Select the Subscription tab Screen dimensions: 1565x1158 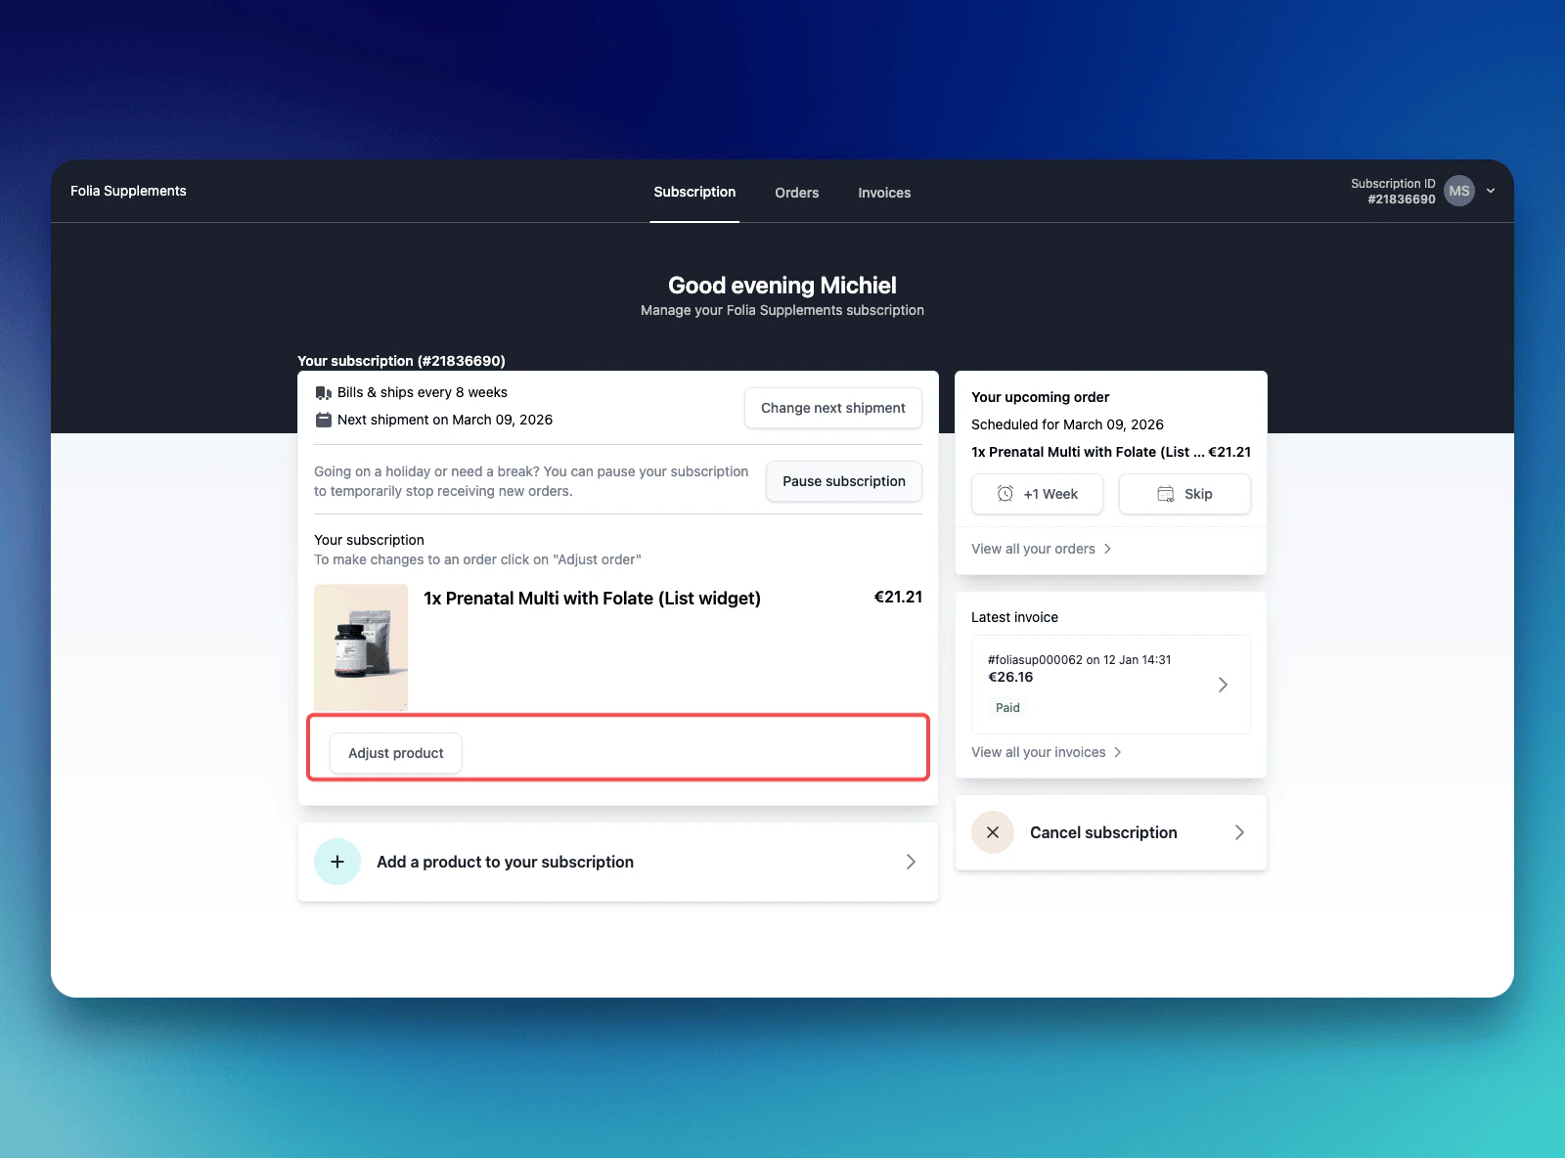click(x=694, y=192)
